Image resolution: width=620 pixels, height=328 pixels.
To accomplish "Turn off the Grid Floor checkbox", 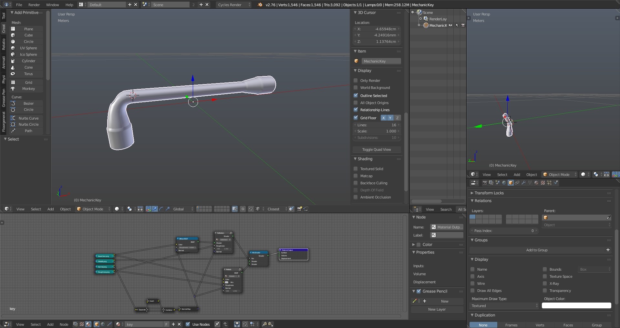I will [356, 118].
